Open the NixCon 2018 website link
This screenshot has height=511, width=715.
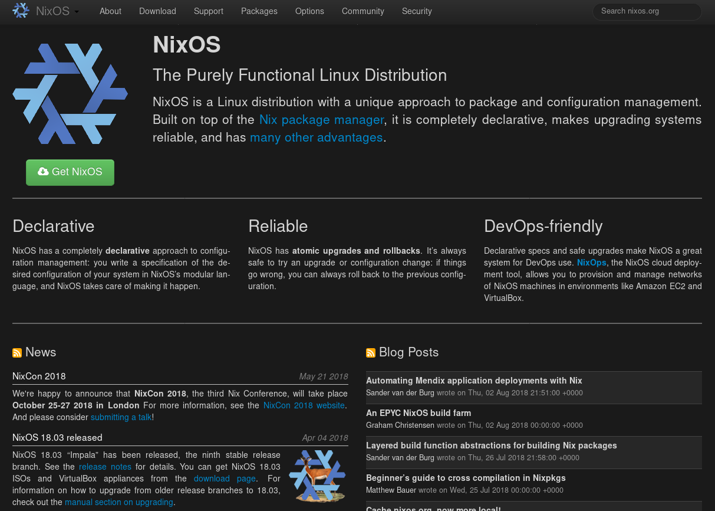(304, 405)
